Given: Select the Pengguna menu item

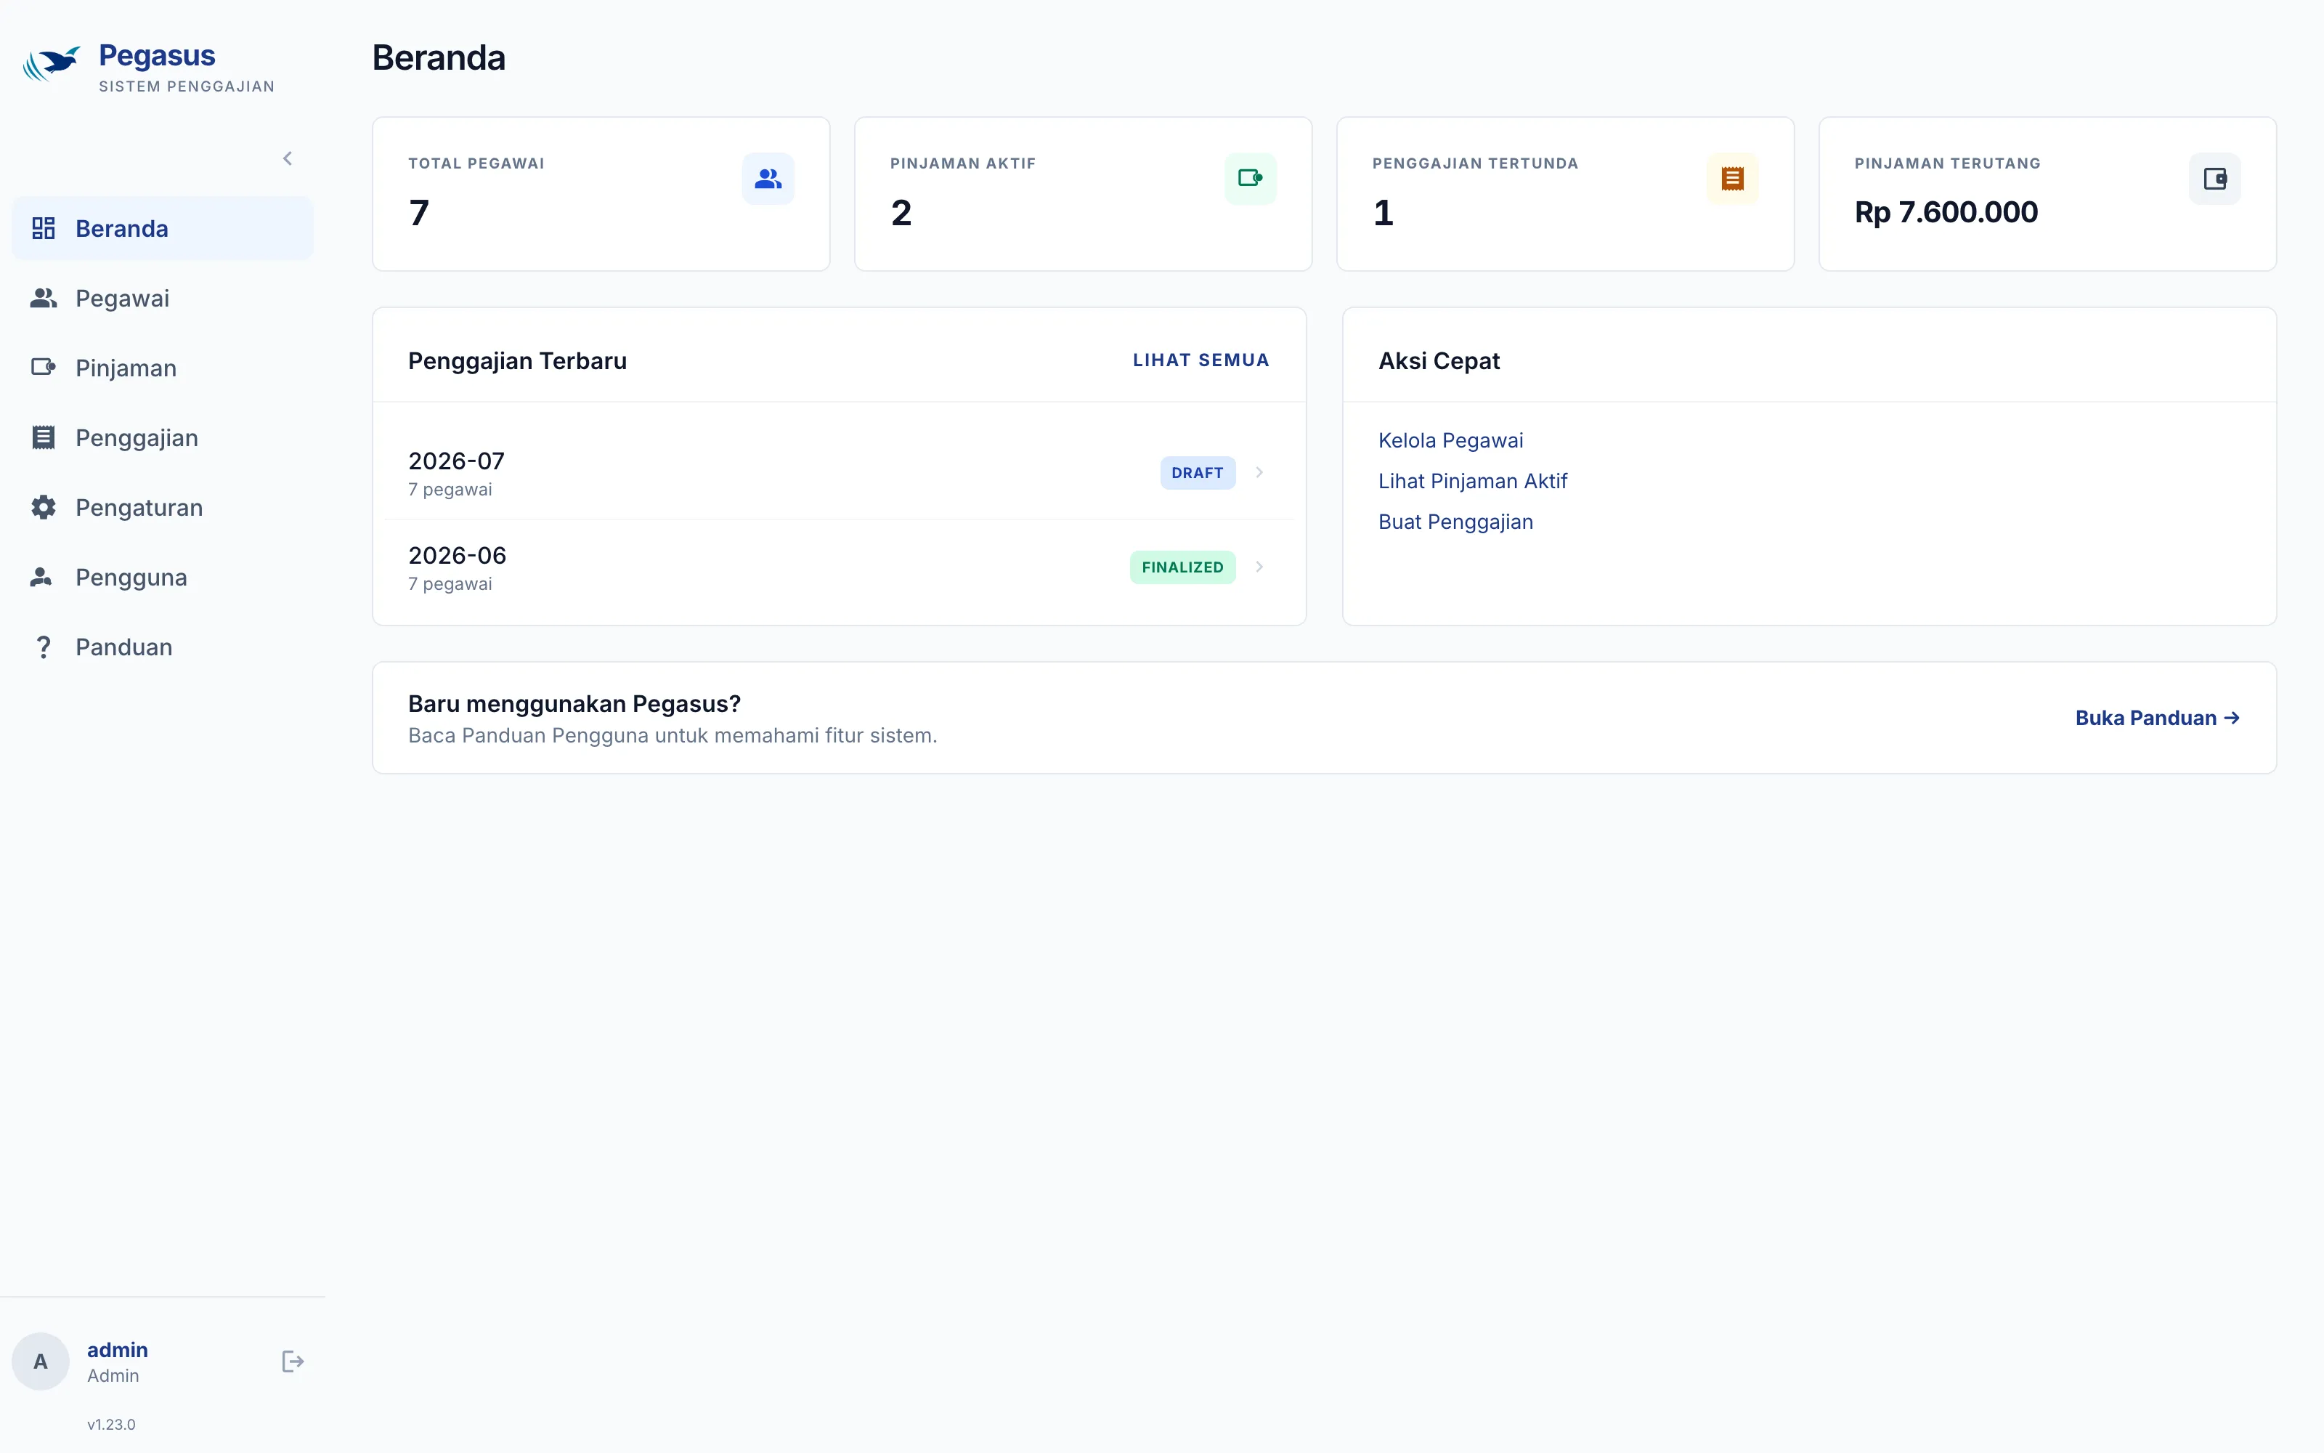Looking at the screenshot, I should pyautogui.click(x=162, y=577).
